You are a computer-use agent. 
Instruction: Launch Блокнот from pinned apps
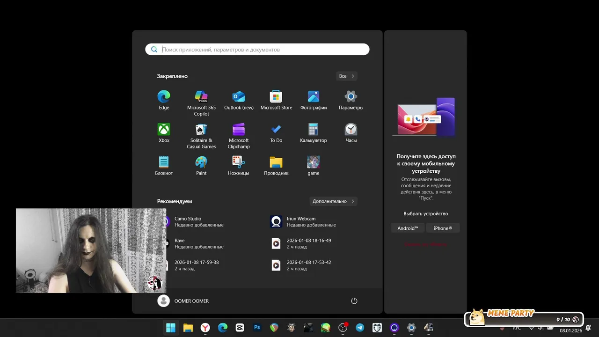164,166
